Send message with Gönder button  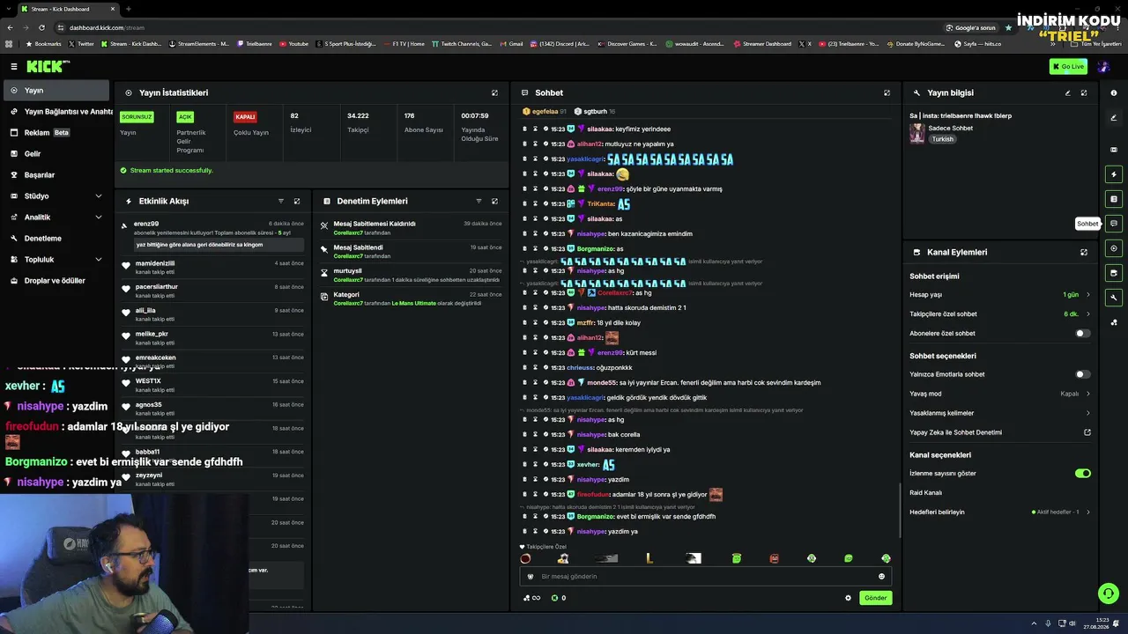[875, 598]
